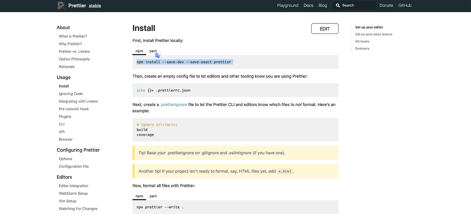The width and height of the screenshot is (471, 217).
Task: Open the .prettierignore link
Action: pos(174,104)
